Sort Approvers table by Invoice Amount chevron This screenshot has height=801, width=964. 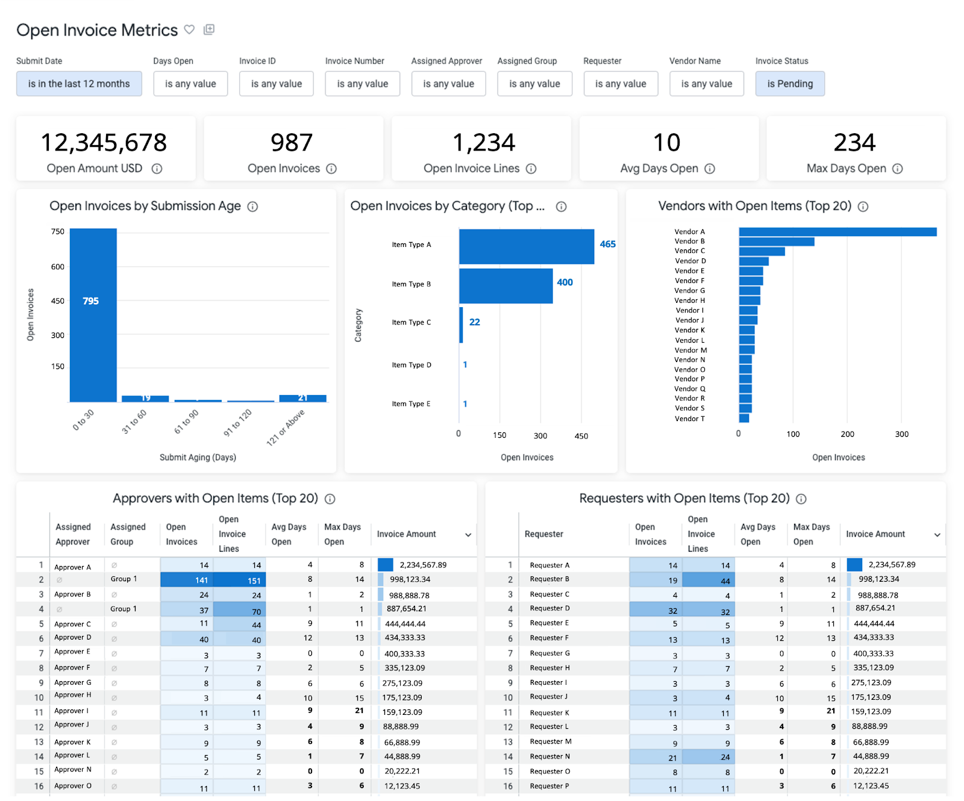(x=468, y=535)
